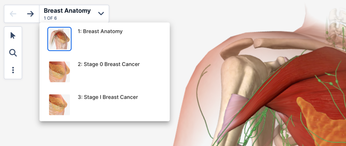Screen dimensions: 346x146
Task: Click the Stage I Breast Cancer thumbnail
Action: (59, 105)
